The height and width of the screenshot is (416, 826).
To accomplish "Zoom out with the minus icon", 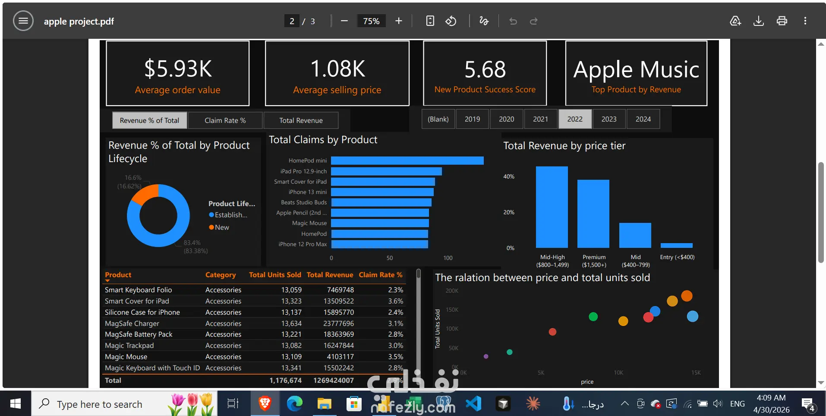I will coord(344,21).
